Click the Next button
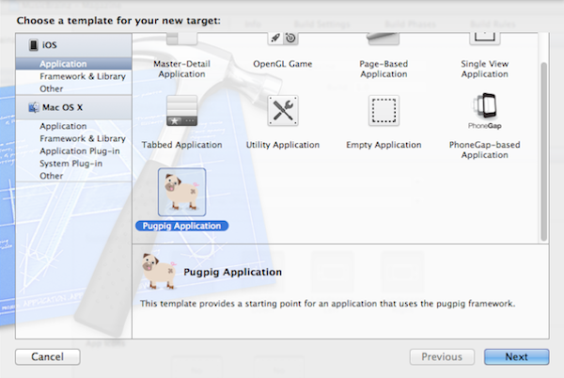Viewport: 564px width, 378px height. point(516,356)
